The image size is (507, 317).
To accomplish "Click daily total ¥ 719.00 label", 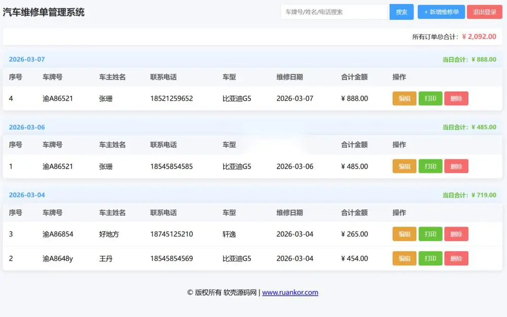I will tap(469, 195).
